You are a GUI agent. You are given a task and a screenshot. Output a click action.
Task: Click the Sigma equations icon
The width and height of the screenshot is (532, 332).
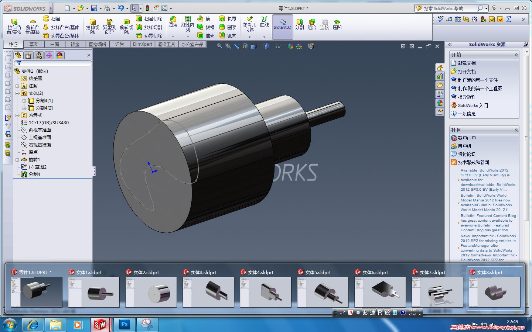click(509, 19)
